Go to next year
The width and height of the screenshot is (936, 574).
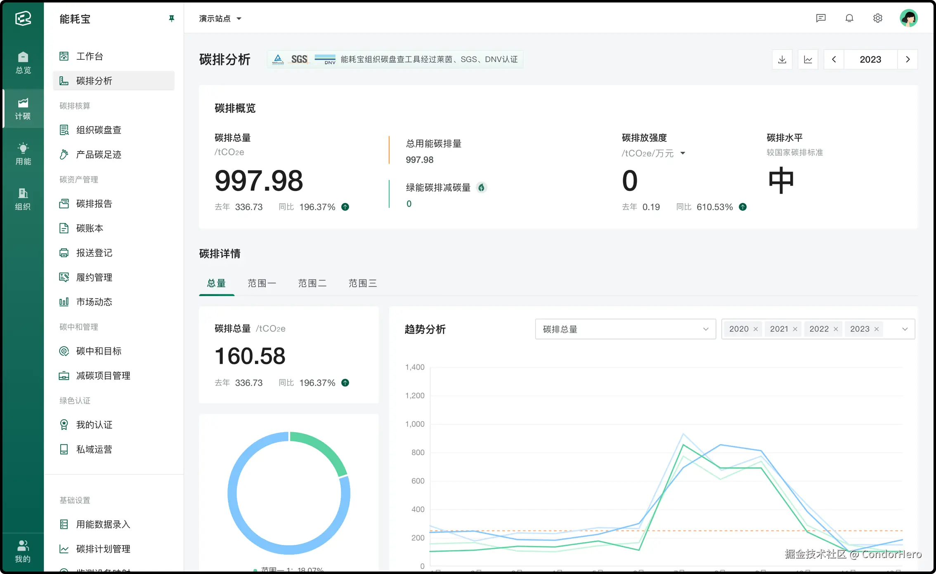tap(908, 59)
